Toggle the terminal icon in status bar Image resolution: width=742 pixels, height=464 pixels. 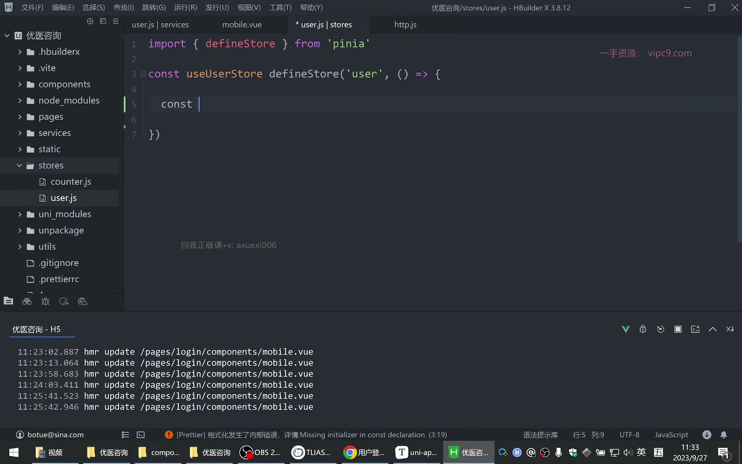coord(141,435)
